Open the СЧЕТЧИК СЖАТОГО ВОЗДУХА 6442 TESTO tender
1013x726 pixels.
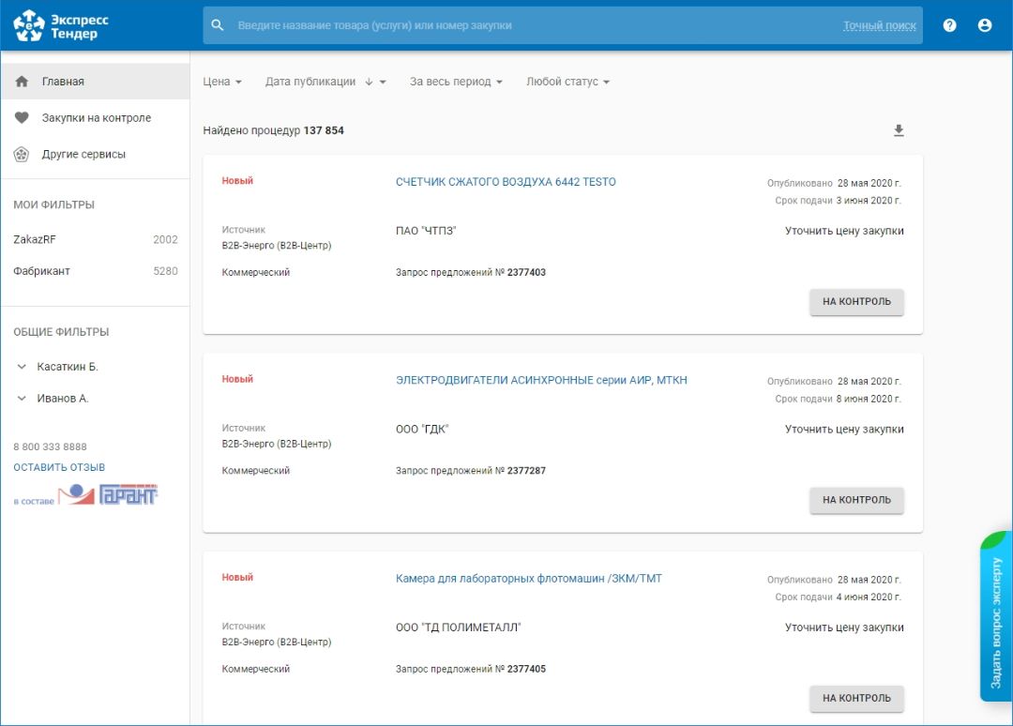pos(506,182)
